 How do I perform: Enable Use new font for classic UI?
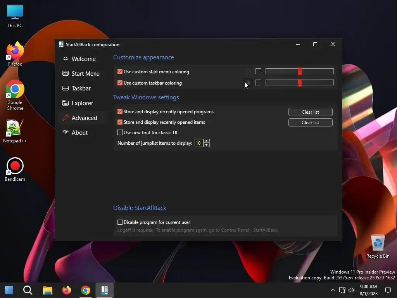[120, 133]
